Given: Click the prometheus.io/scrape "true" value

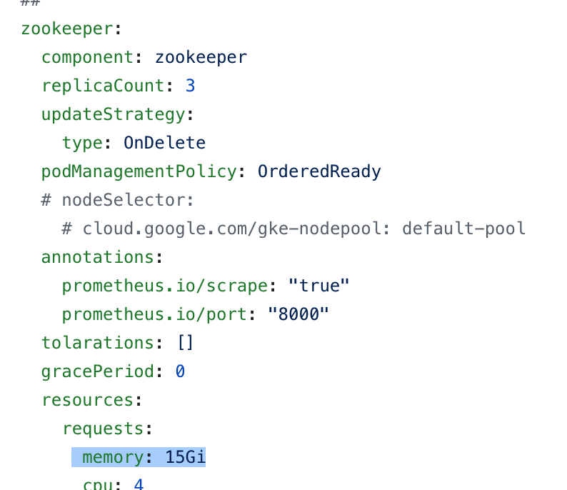Looking at the screenshot, I should point(318,286).
